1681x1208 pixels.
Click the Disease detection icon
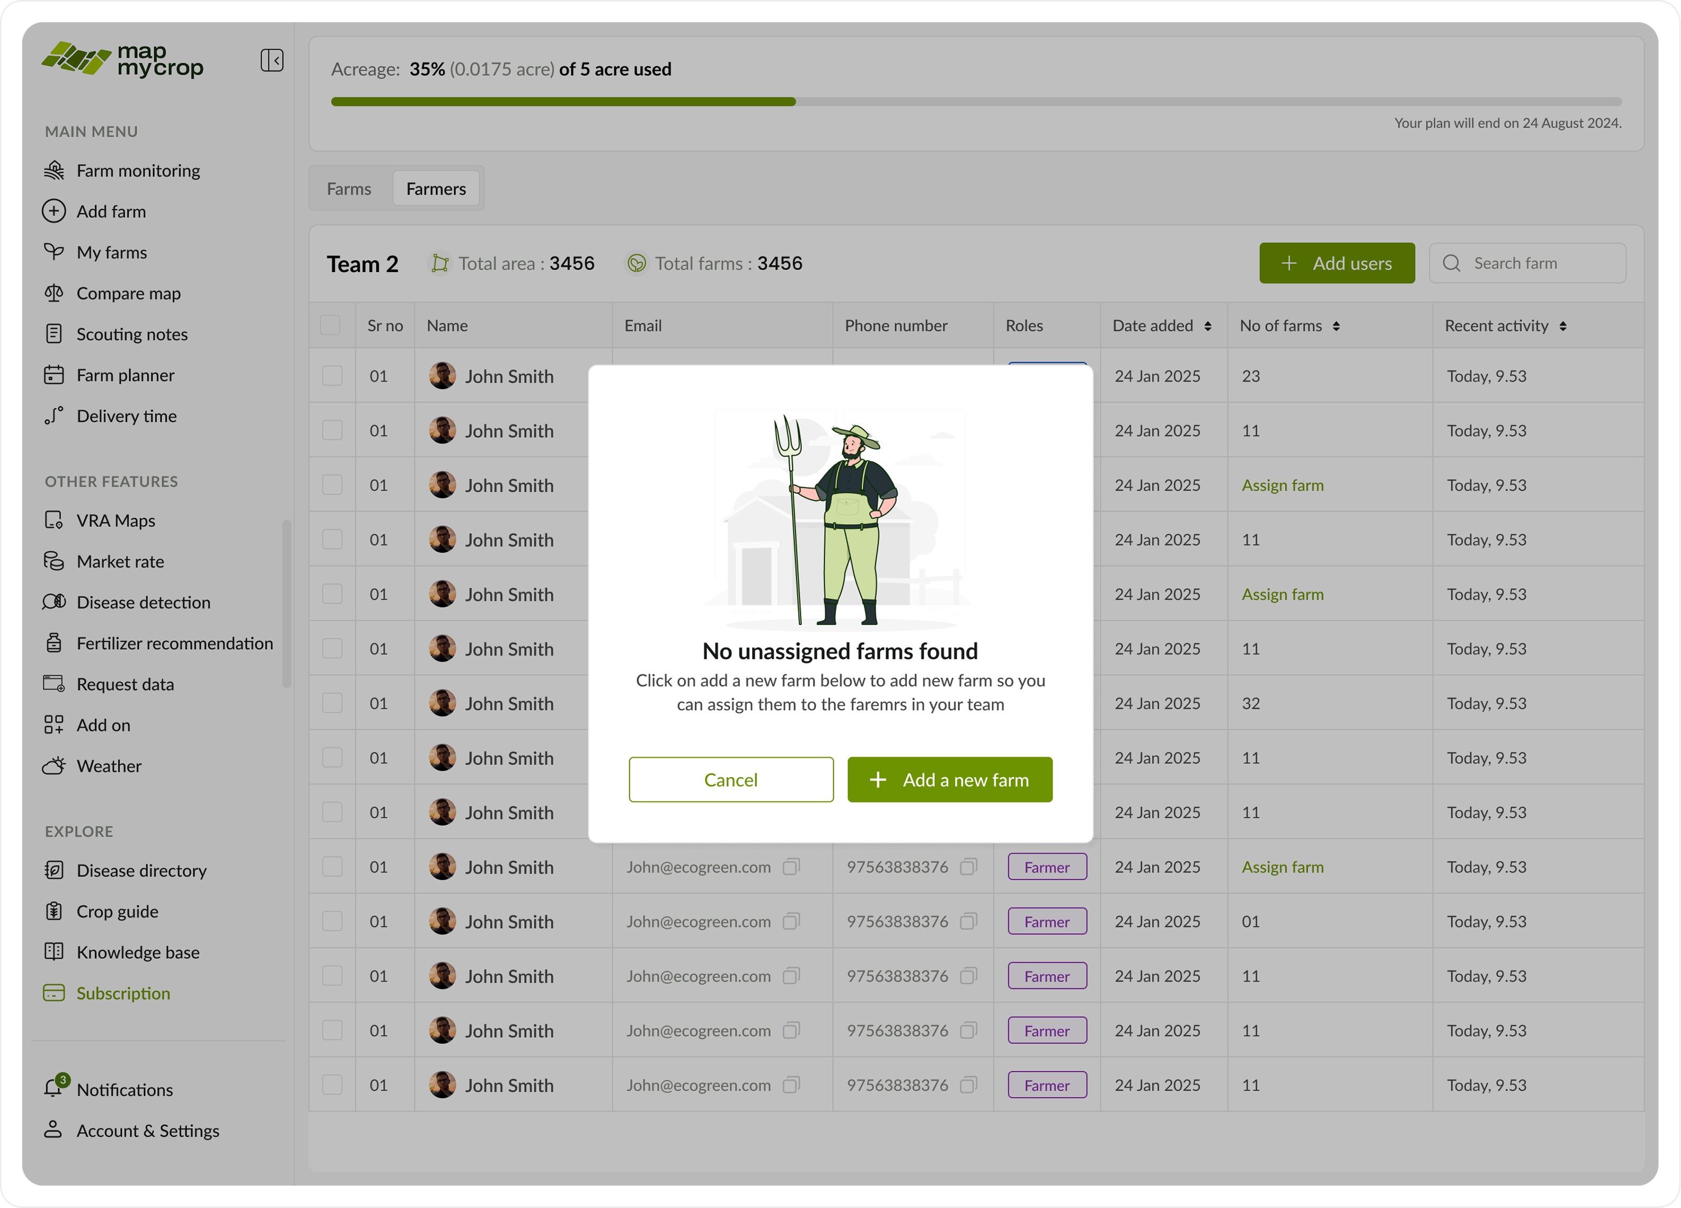53,602
